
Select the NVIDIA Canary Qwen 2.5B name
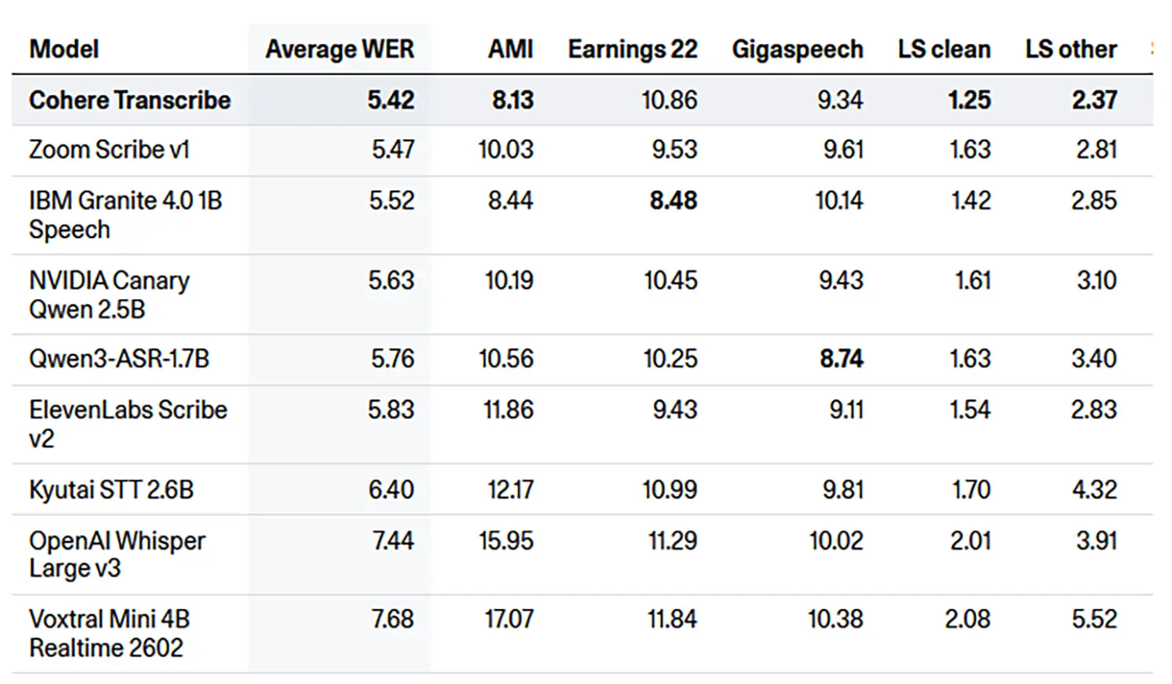pos(109,294)
